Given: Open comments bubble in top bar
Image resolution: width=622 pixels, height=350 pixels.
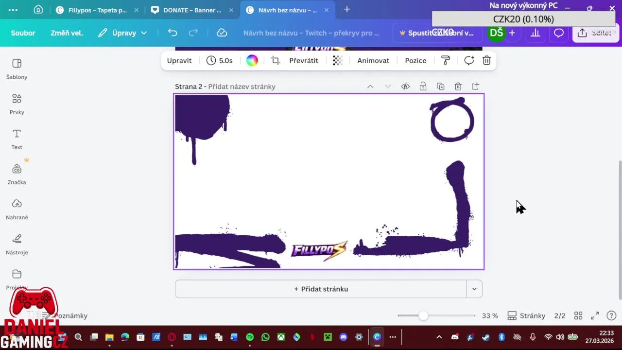Looking at the screenshot, I should (559, 33).
